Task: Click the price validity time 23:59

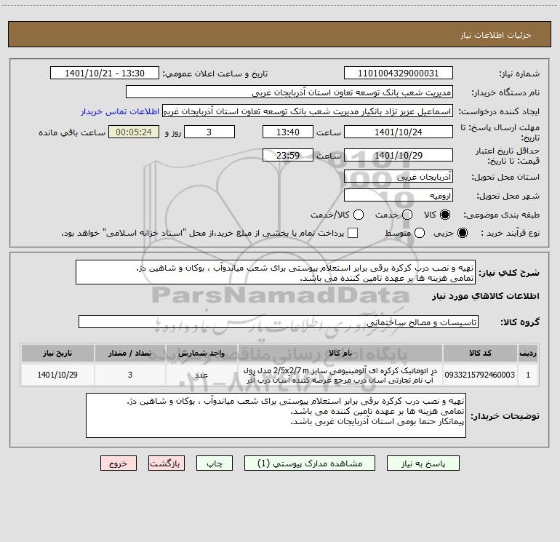Action: 288,155
